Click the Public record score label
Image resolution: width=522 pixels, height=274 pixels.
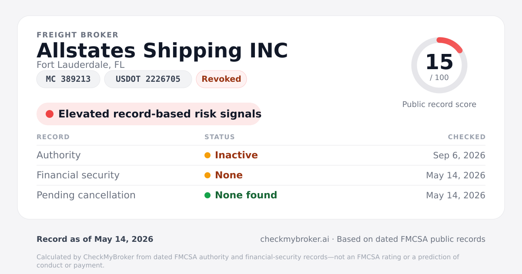tap(439, 104)
